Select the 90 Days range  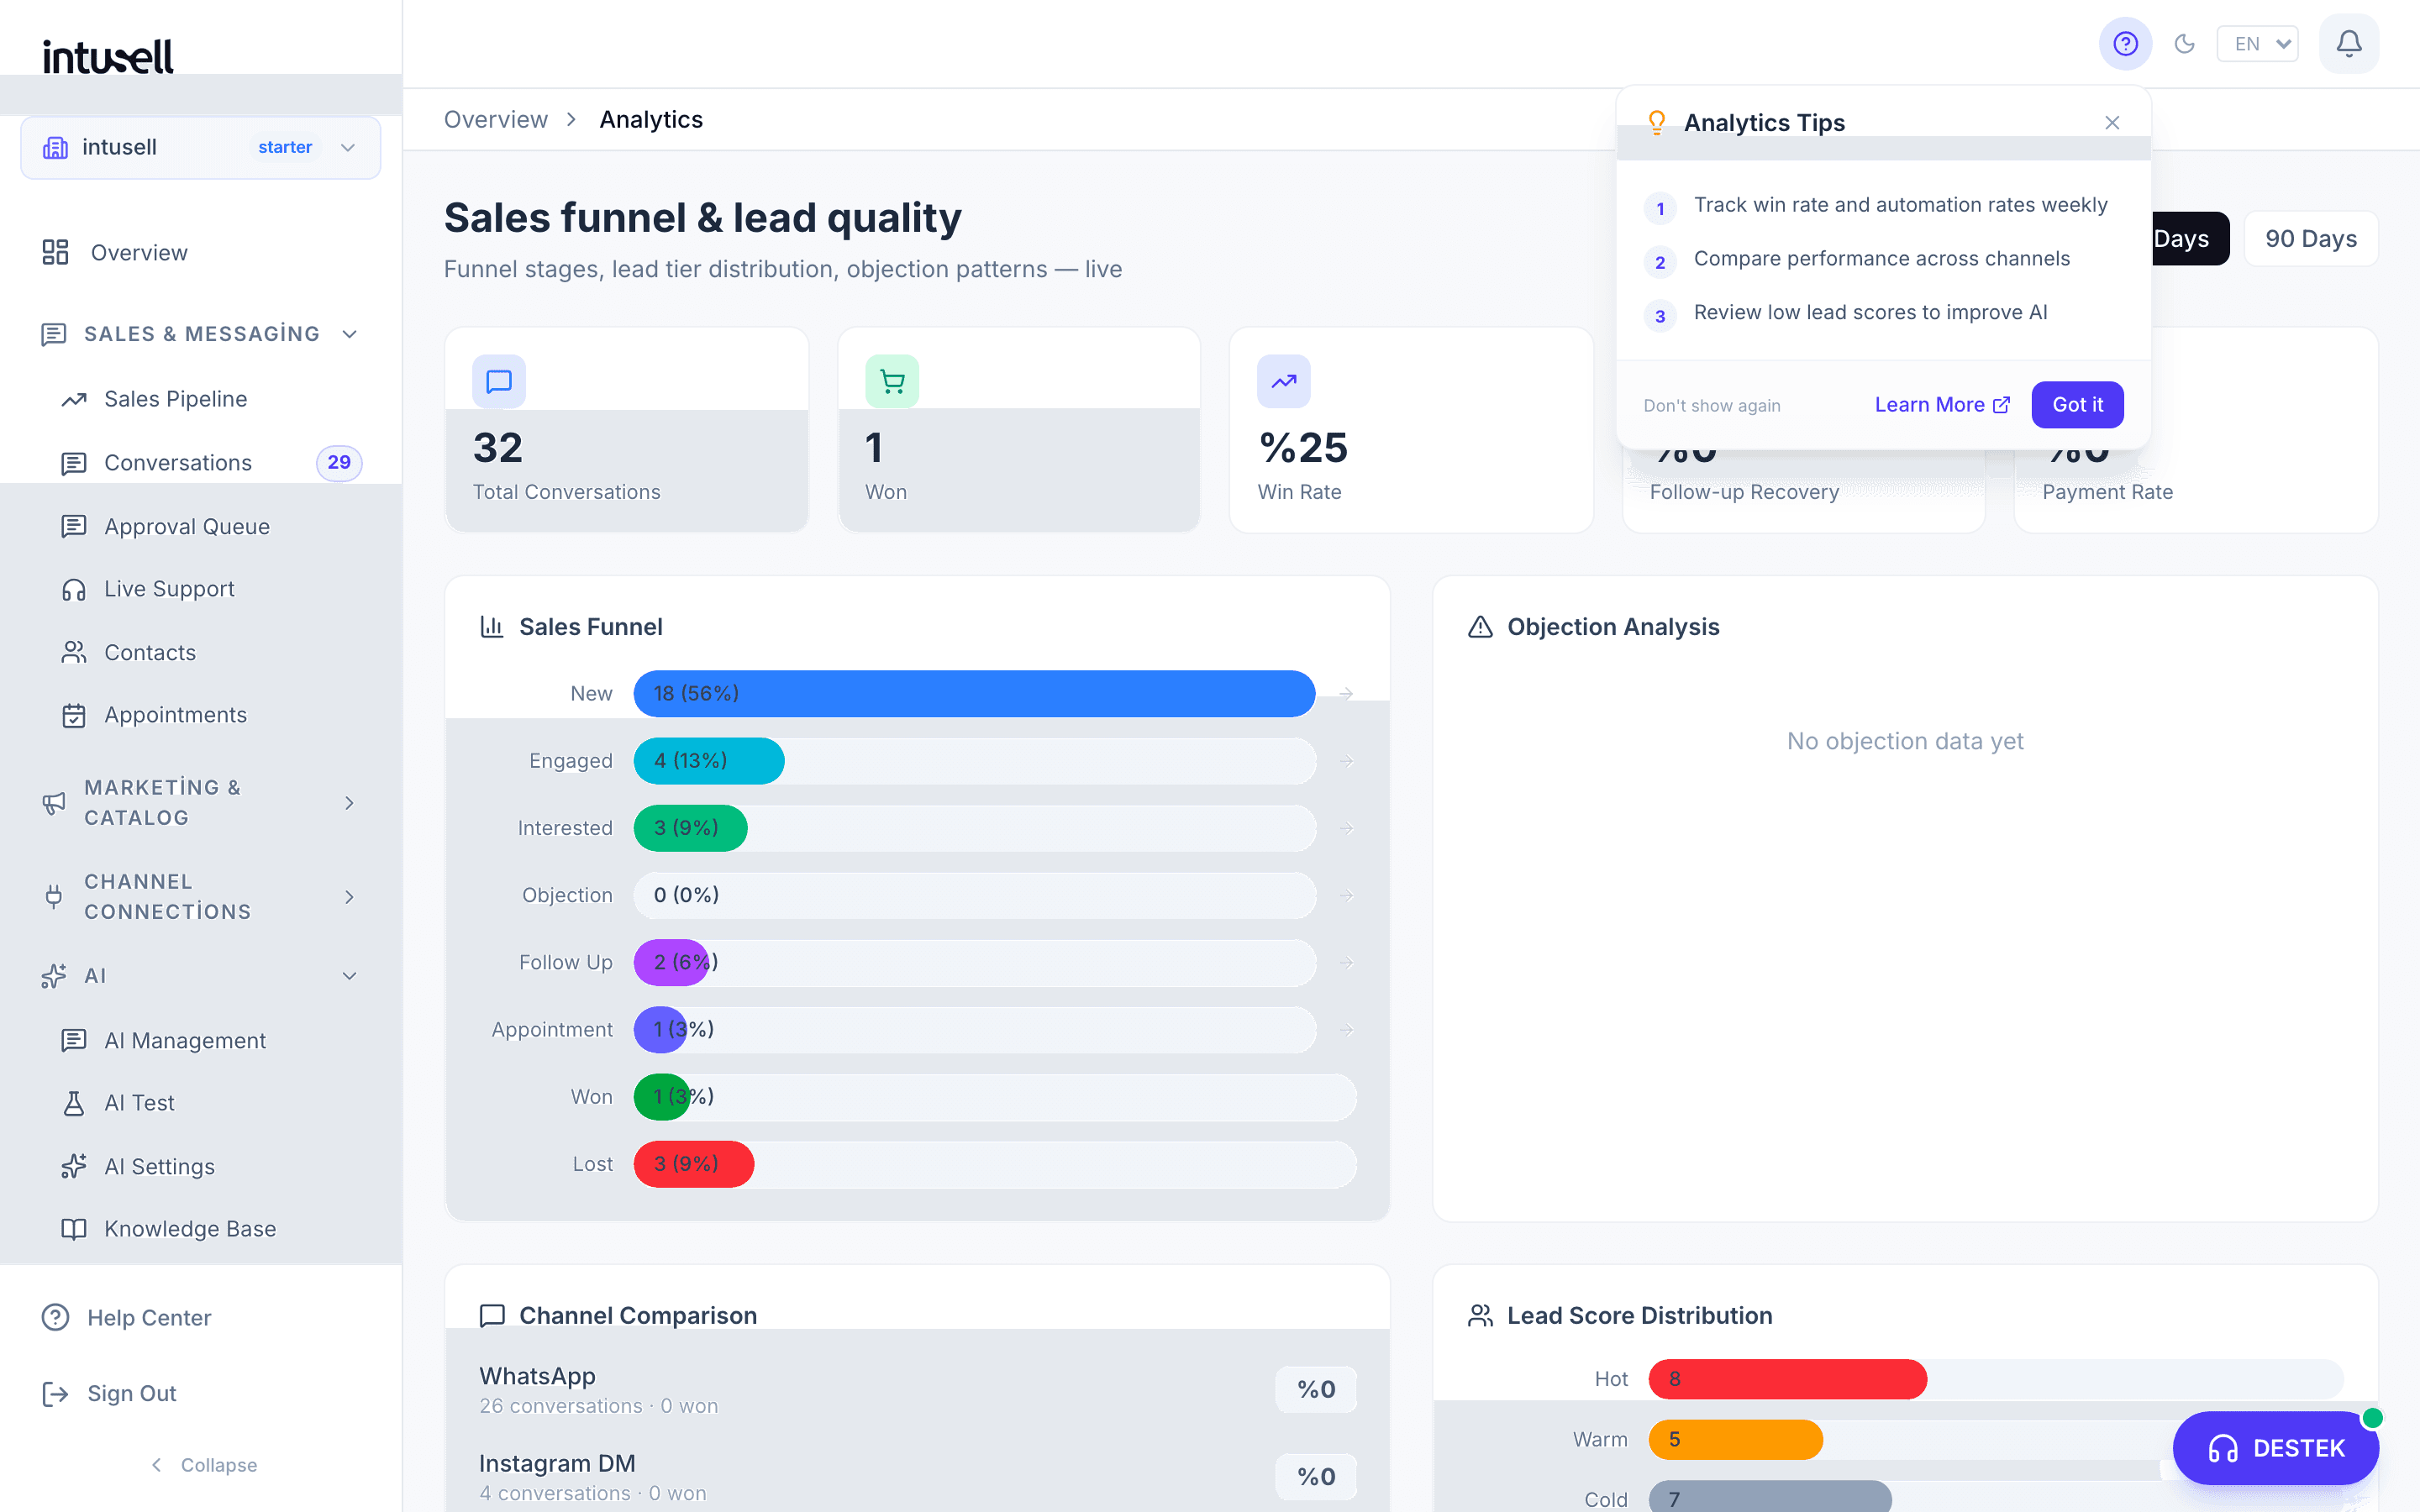2311,239
